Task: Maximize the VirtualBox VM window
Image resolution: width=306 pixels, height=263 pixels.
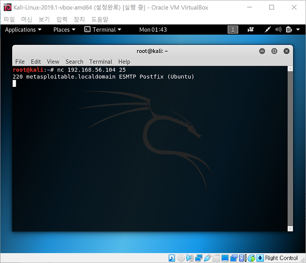Action: (x=272, y=7)
